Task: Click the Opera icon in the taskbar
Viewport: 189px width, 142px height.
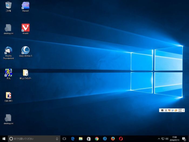Action: (x=121, y=139)
